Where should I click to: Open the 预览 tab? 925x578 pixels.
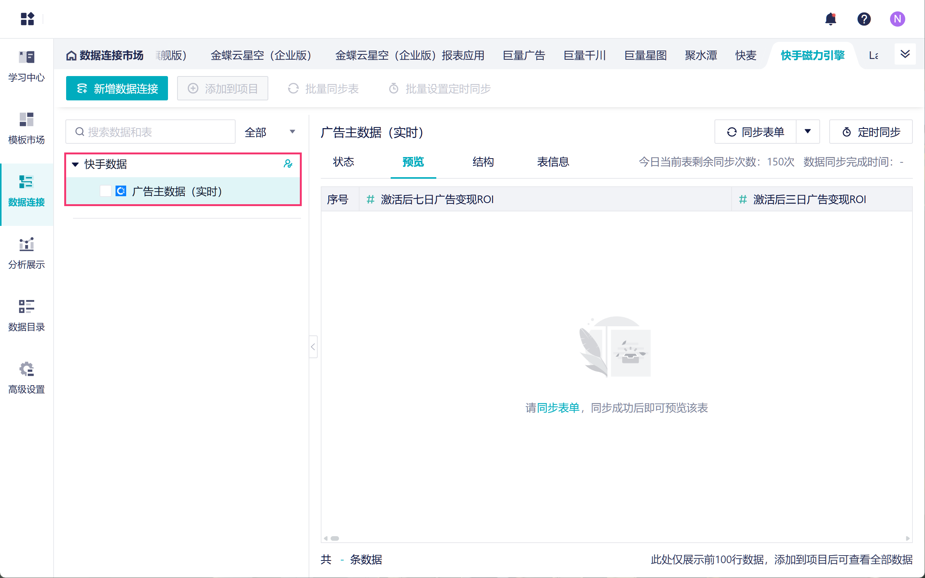(x=413, y=162)
